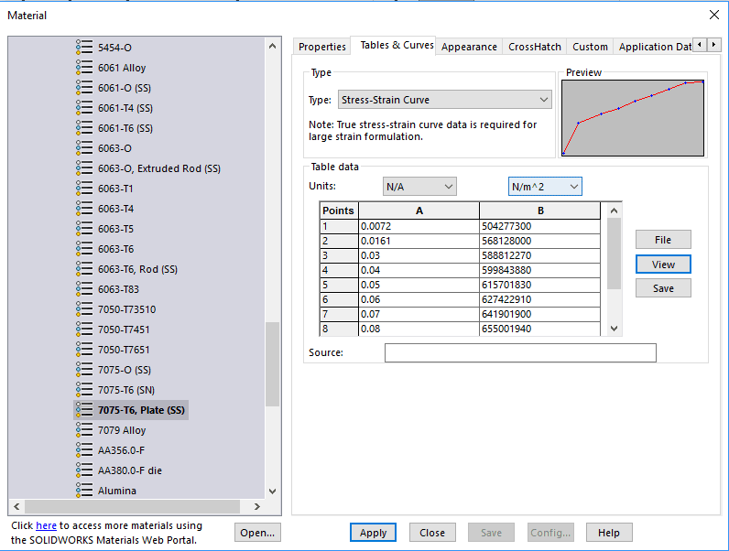Click inside the Source text field
This screenshot has height=551, width=729.
(519, 352)
